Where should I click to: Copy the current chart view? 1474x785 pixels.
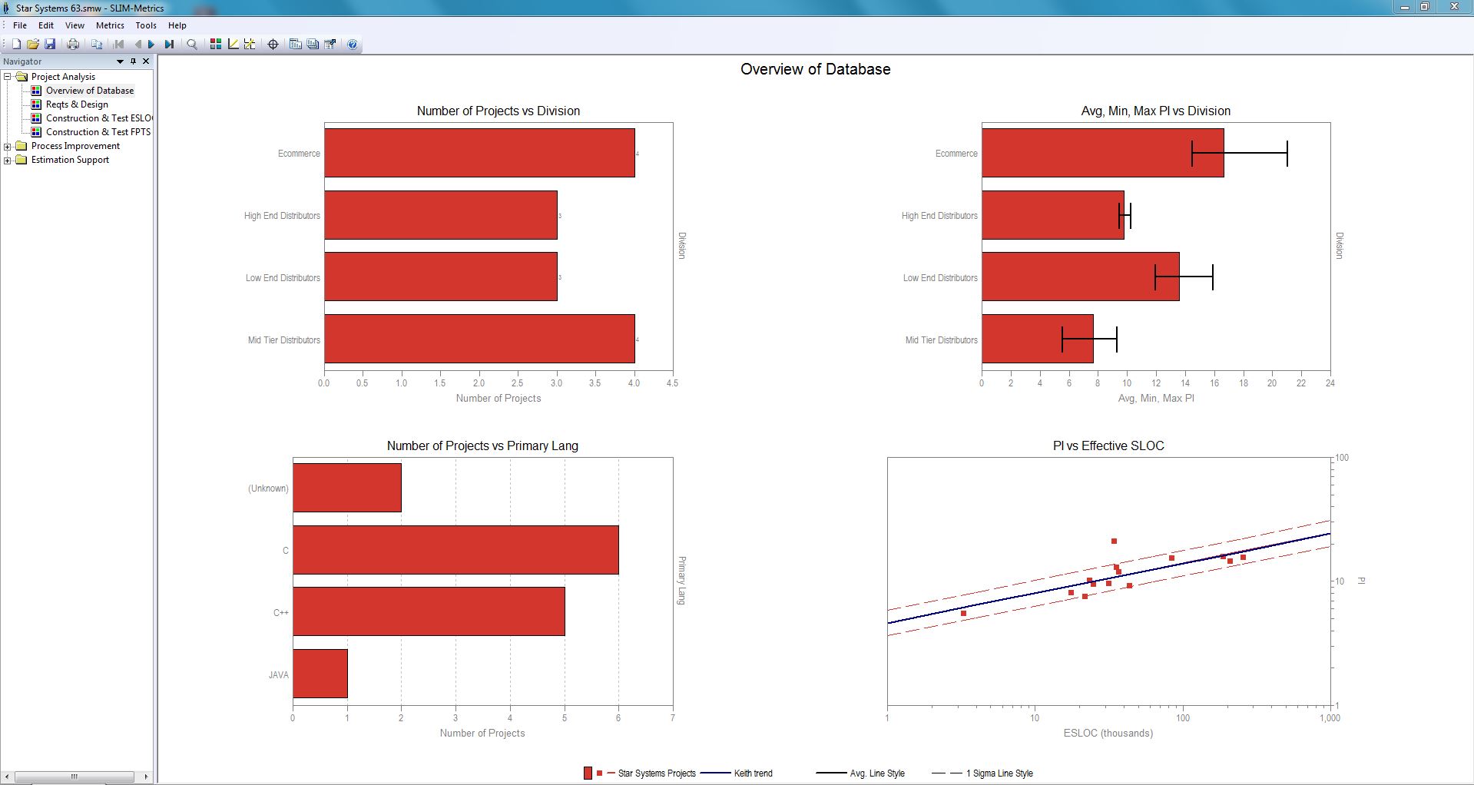point(98,44)
